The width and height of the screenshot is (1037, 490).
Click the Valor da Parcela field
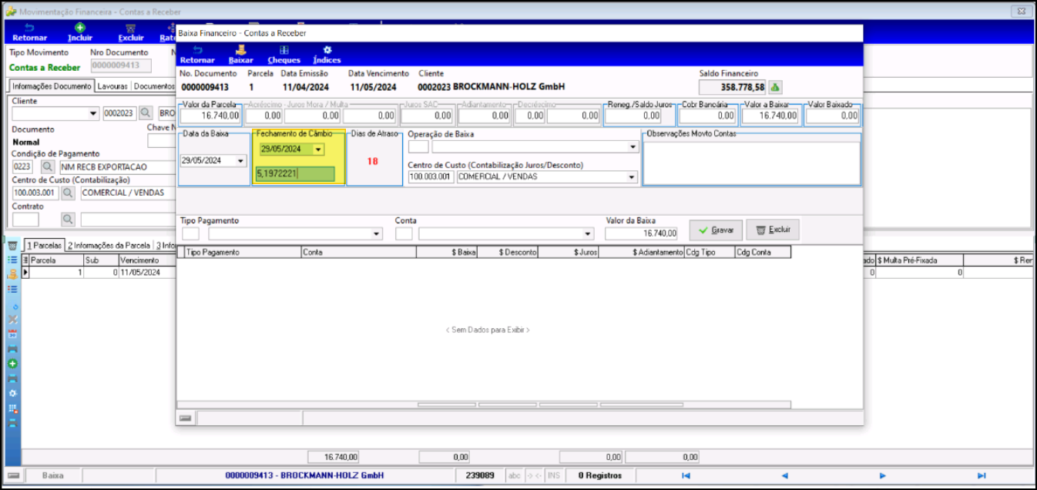click(x=211, y=116)
